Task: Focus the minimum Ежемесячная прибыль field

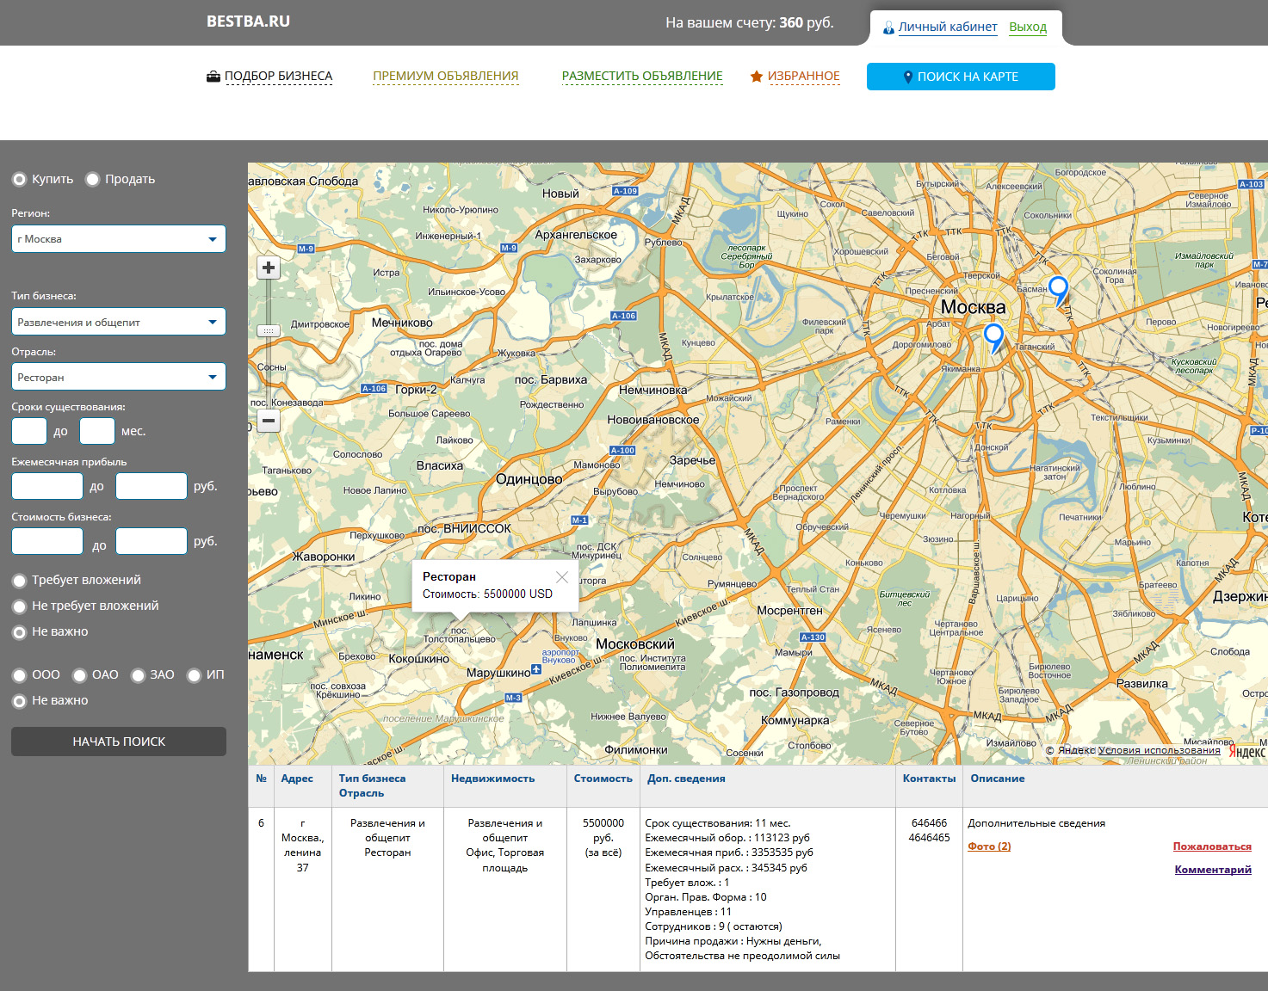Action: 47,486
